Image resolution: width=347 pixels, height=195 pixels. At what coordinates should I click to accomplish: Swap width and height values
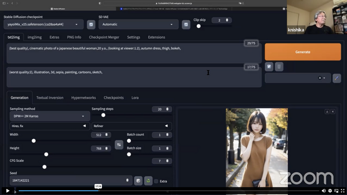(x=119, y=145)
